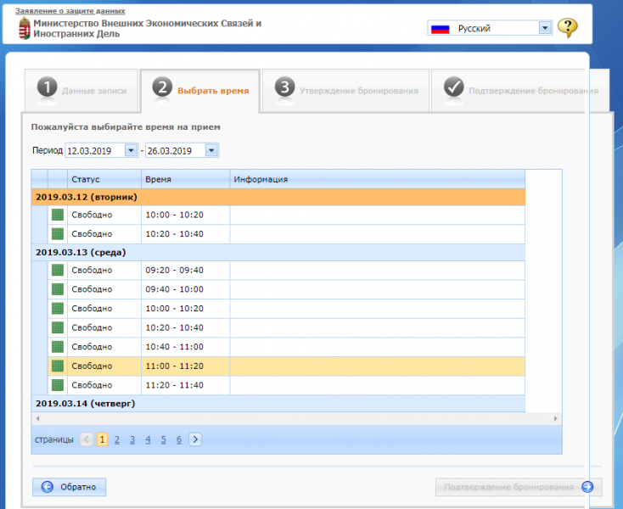
Task: Jump to page 3 in pagination
Action: pyautogui.click(x=132, y=439)
